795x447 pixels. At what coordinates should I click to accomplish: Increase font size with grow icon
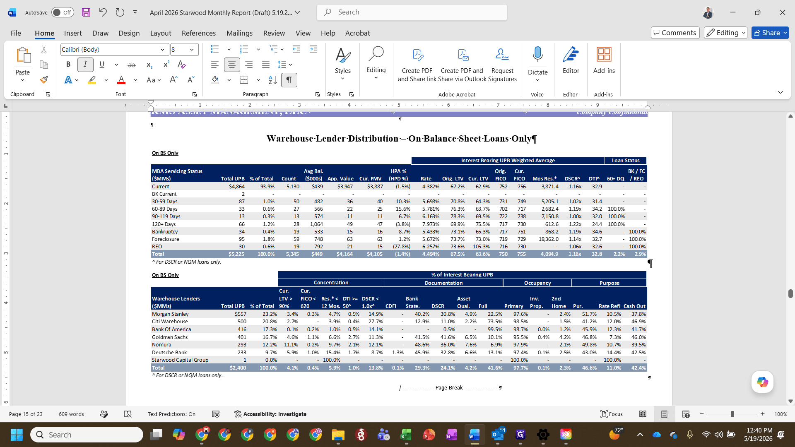point(173,80)
